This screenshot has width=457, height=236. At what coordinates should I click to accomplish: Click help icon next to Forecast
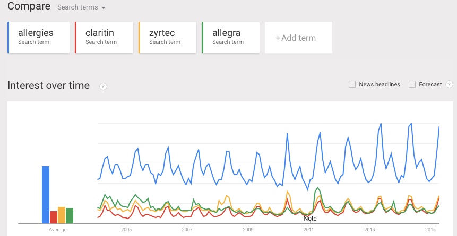pyautogui.click(x=450, y=85)
